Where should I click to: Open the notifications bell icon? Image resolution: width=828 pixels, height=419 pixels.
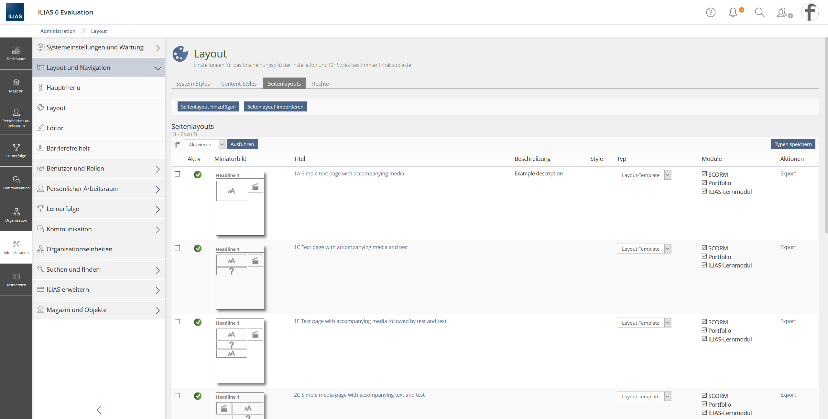[x=733, y=13]
